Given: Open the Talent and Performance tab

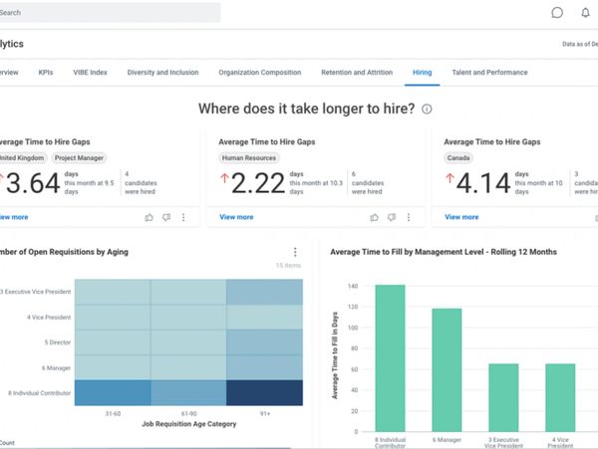Looking at the screenshot, I should 489,73.
